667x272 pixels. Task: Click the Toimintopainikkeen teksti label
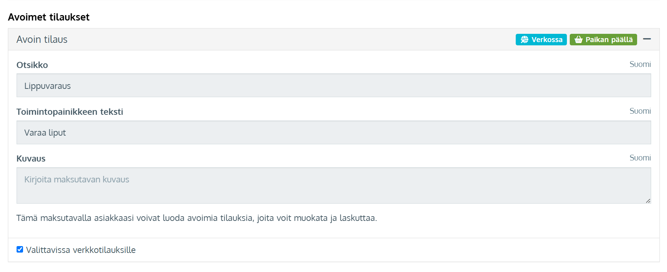click(x=70, y=112)
